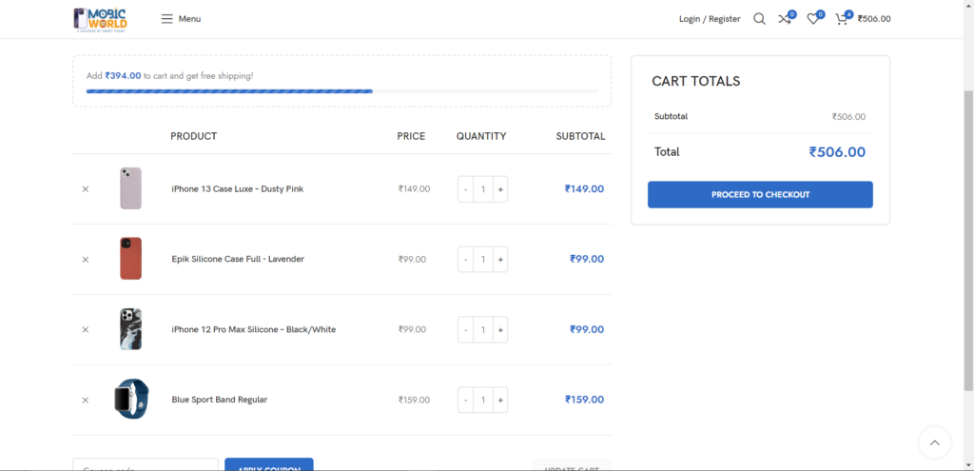The width and height of the screenshot is (974, 471).
Task: Open the iPhone 12 Pro Max case thumbnail
Action: coord(131,328)
